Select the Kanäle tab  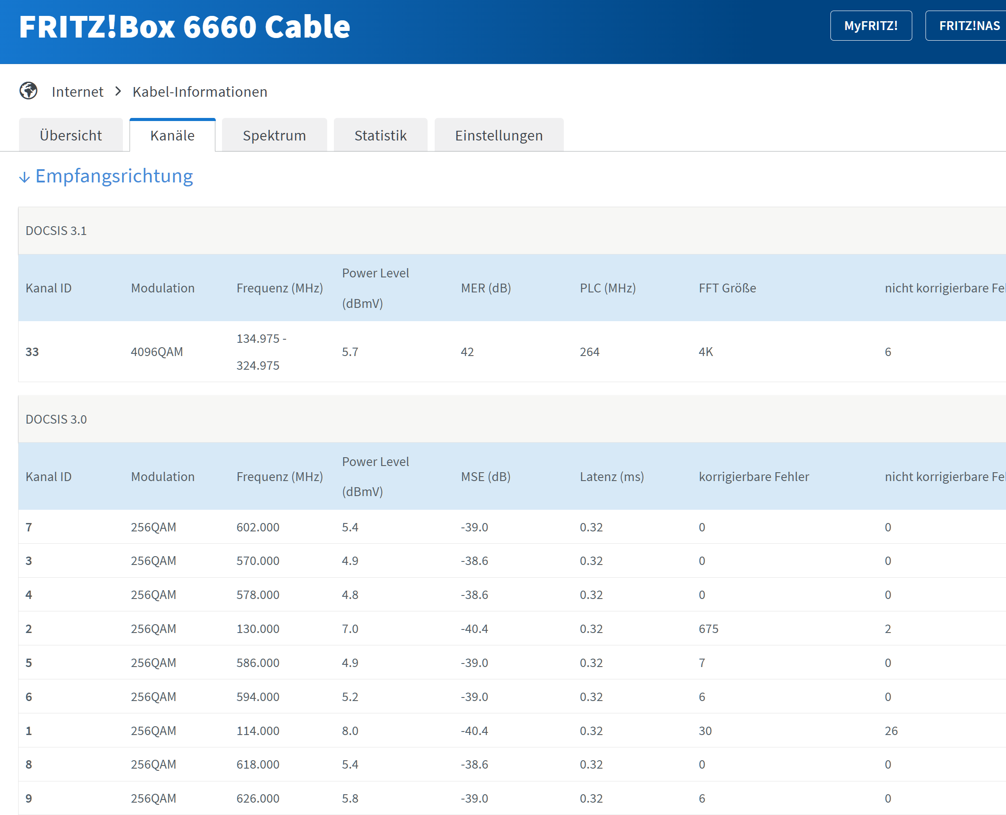[x=172, y=135]
